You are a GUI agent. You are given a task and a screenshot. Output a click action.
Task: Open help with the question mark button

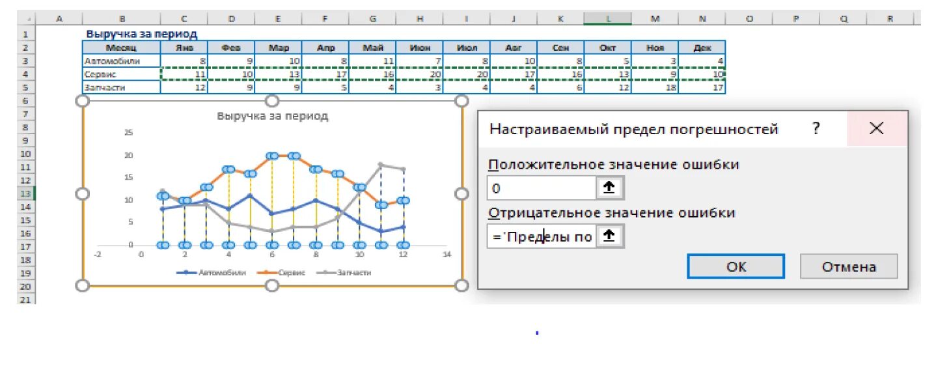click(x=816, y=128)
